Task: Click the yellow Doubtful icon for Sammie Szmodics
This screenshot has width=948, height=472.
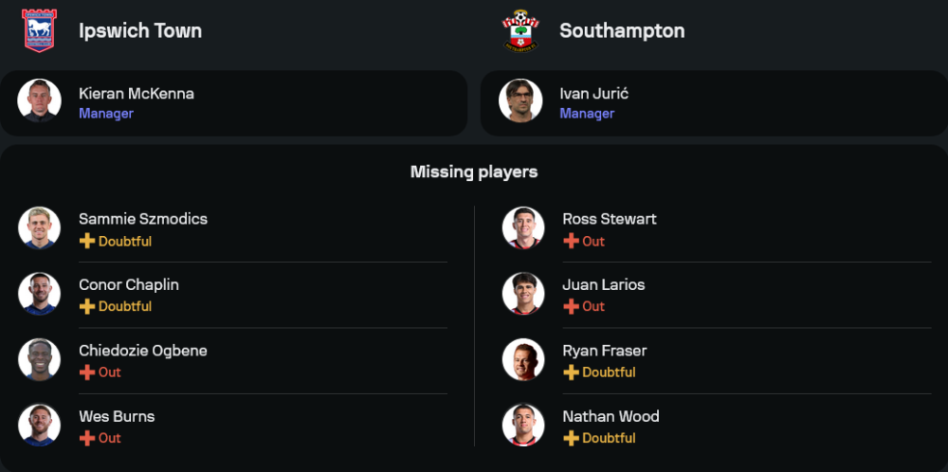Action: pos(87,242)
